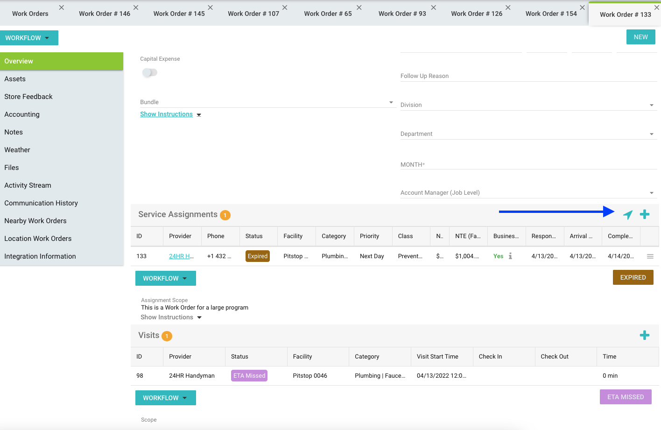The image size is (661, 430).
Task: Open the Account Manager (Job Level) dropdown
Action: (x=528, y=193)
